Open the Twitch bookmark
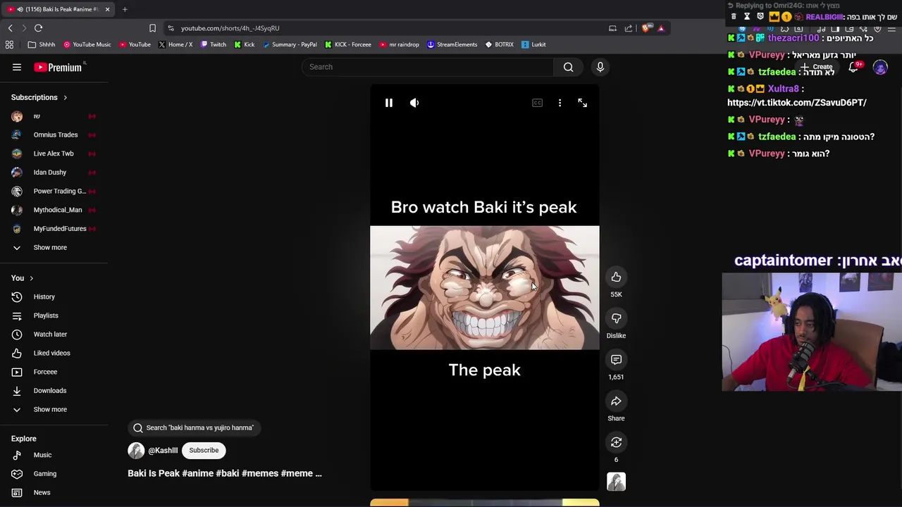902x507 pixels. [x=214, y=44]
